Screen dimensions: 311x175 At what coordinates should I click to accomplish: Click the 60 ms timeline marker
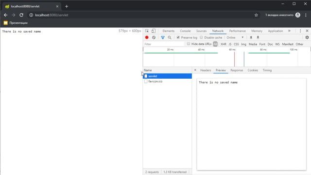pos(232,50)
